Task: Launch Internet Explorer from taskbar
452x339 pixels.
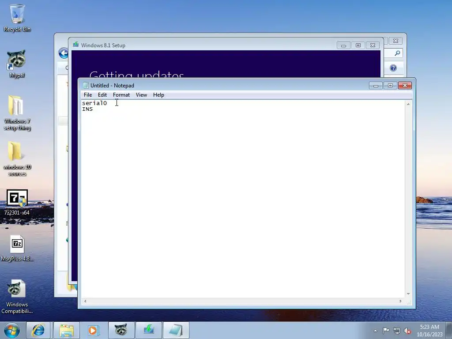Action: [38, 330]
